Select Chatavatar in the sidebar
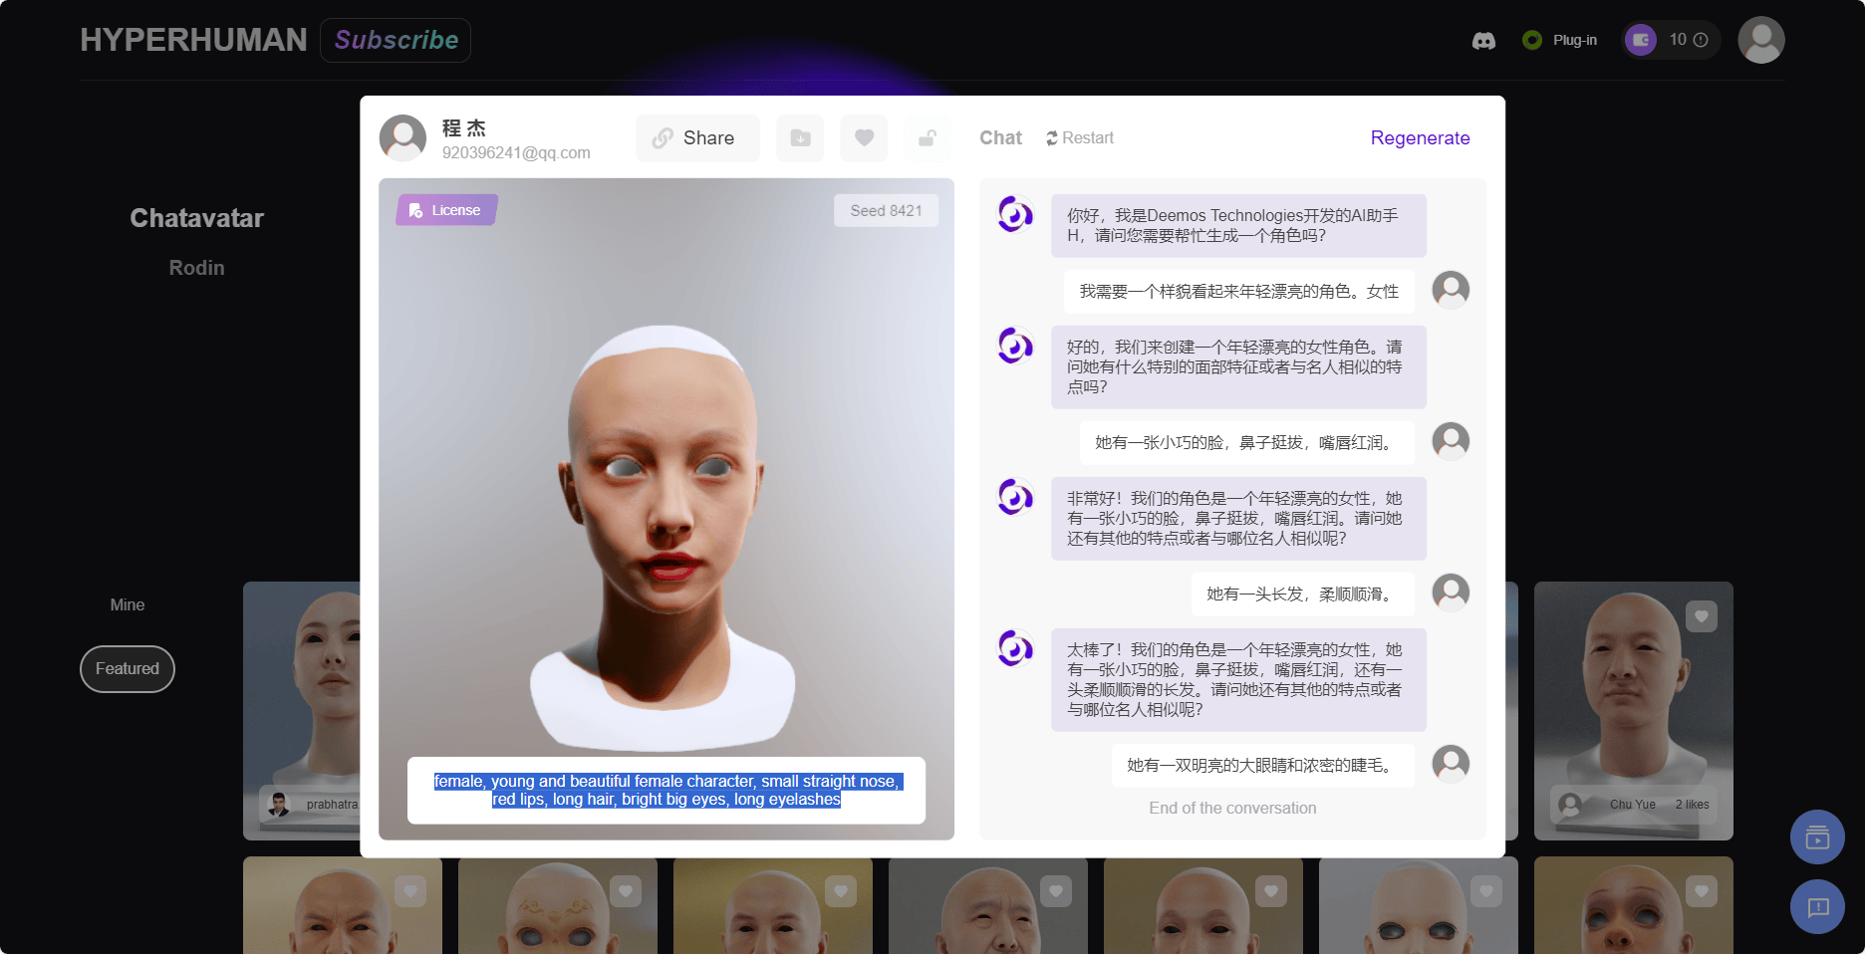 (196, 218)
